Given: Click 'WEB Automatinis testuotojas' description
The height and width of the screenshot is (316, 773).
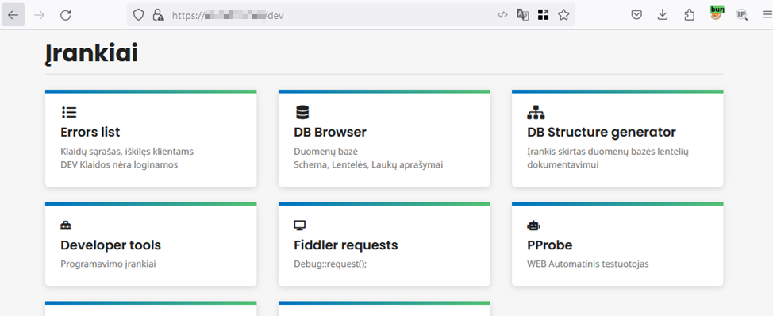Looking at the screenshot, I should [x=588, y=264].
